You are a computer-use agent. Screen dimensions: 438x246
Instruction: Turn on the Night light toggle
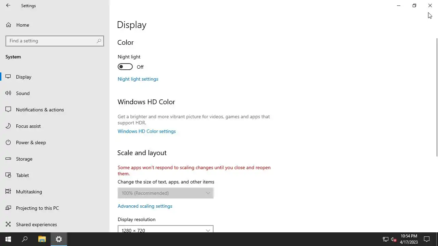(x=125, y=67)
